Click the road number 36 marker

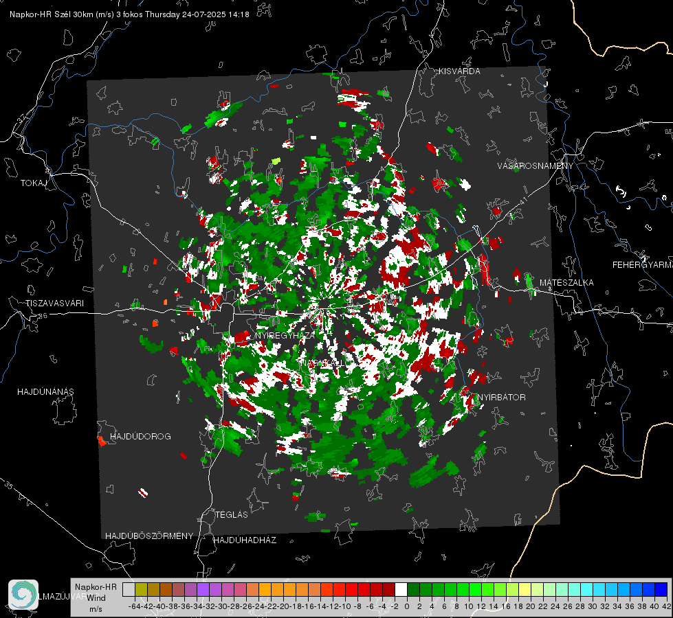[43, 316]
